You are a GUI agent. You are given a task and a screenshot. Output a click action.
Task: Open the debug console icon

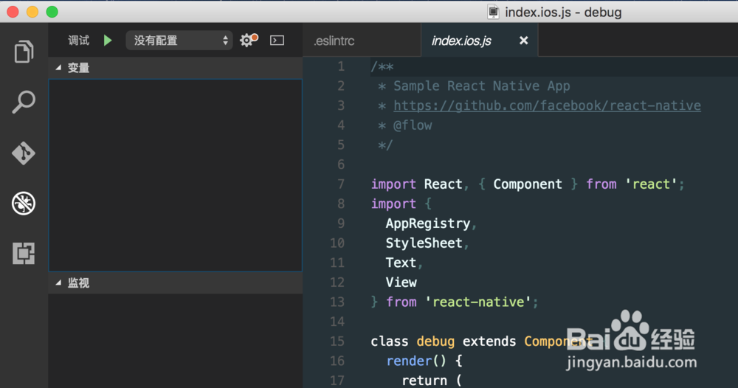(277, 41)
